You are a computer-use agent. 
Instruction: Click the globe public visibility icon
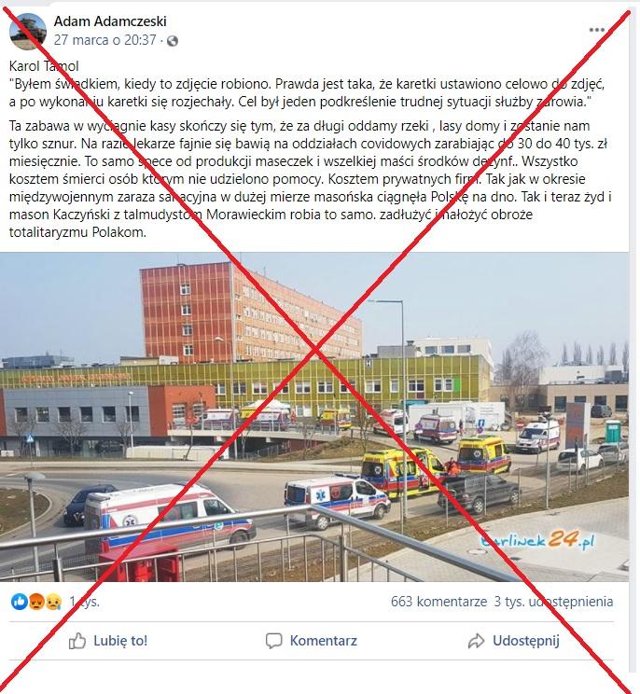pos(173,41)
